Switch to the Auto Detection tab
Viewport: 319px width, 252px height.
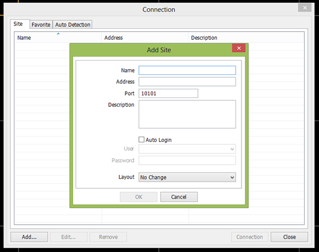[73, 25]
